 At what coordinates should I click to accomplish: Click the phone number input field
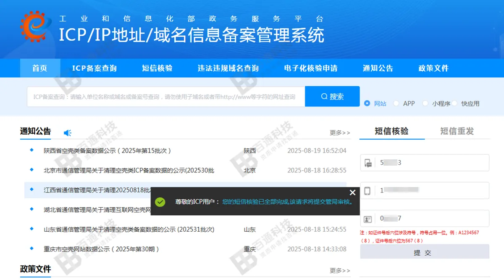(x=425, y=190)
